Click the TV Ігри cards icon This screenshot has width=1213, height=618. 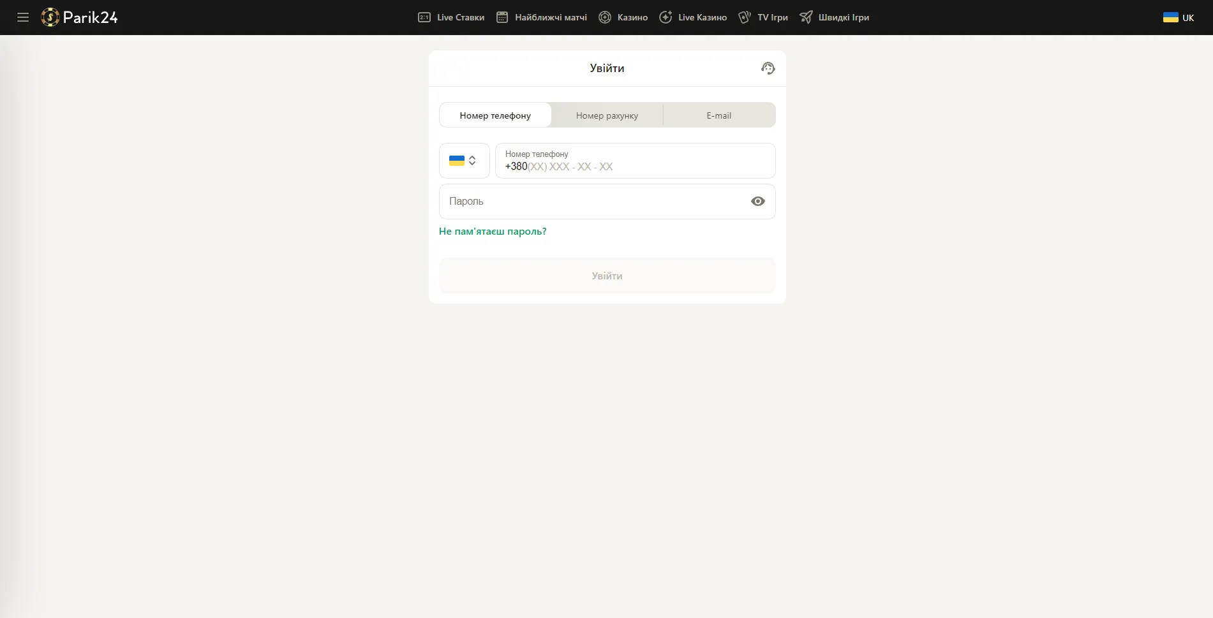click(745, 17)
